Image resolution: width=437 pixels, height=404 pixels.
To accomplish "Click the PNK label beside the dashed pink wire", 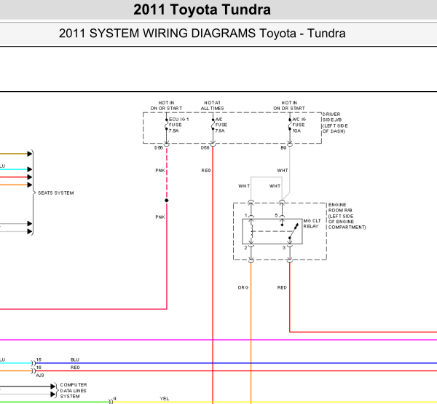I will coord(160,171).
